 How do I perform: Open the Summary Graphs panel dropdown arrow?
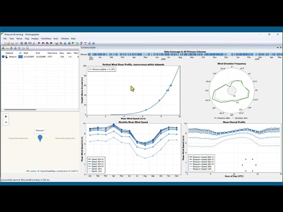[x=278, y=48]
